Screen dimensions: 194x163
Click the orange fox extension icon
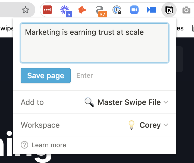82,10
